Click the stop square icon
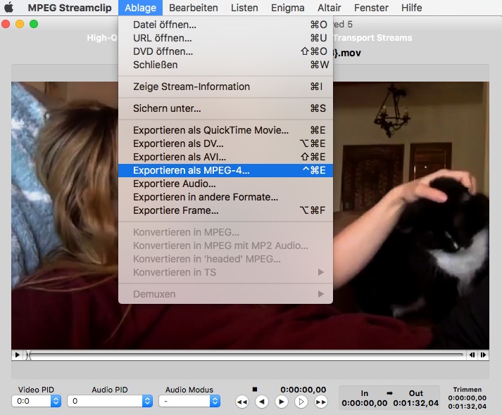Viewport: 502px width, 415px height. (x=255, y=389)
